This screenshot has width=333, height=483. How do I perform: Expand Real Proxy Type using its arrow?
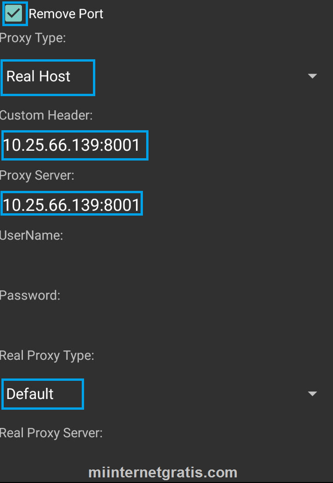pos(312,394)
